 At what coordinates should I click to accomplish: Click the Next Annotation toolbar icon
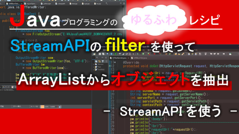point(200,54)
